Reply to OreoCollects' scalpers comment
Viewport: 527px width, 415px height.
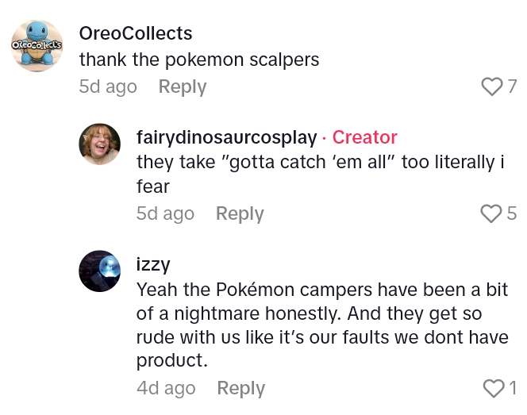pyautogui.click(x=183, y=86)
